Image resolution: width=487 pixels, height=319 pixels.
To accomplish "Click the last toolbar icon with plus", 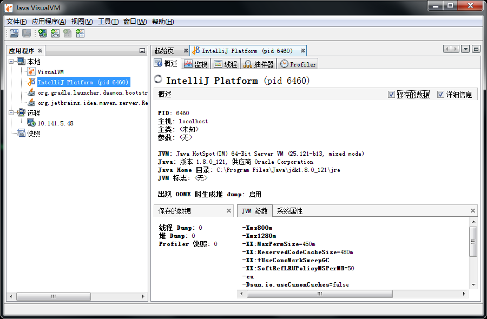I will coord(80,33).
